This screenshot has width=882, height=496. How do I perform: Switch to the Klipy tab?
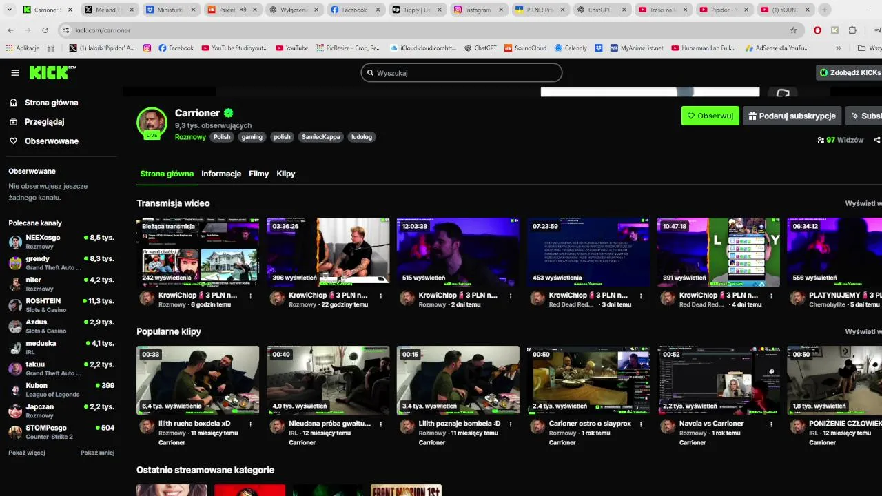(x=286, y=174)
